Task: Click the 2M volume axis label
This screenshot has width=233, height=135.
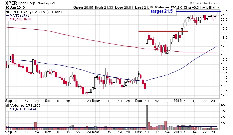Action: click(223, 117)
